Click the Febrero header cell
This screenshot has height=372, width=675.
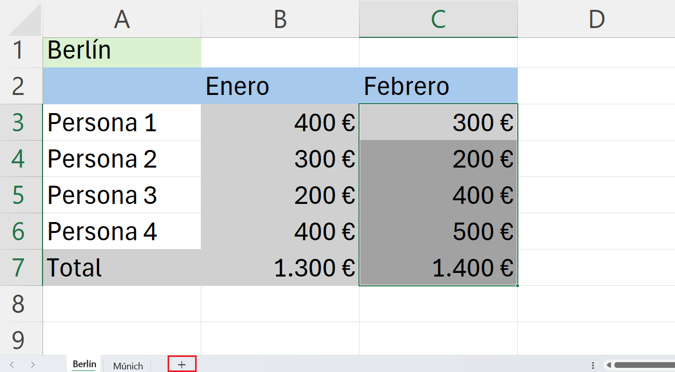(438, 86)
